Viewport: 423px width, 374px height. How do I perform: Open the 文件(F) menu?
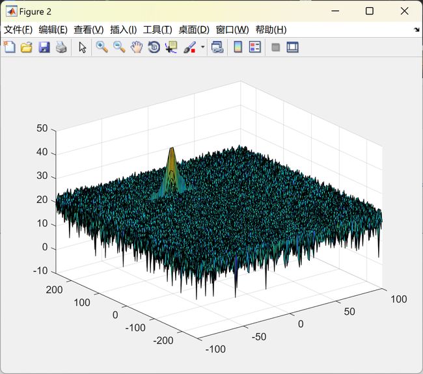[x=18, y=30]
